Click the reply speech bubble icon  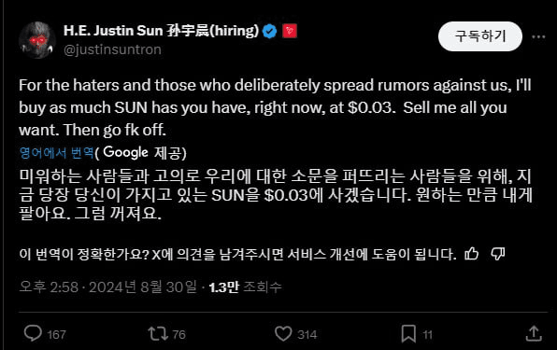[33, 333]
